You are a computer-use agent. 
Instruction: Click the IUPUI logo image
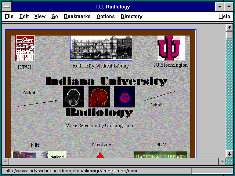pos(25,48)
